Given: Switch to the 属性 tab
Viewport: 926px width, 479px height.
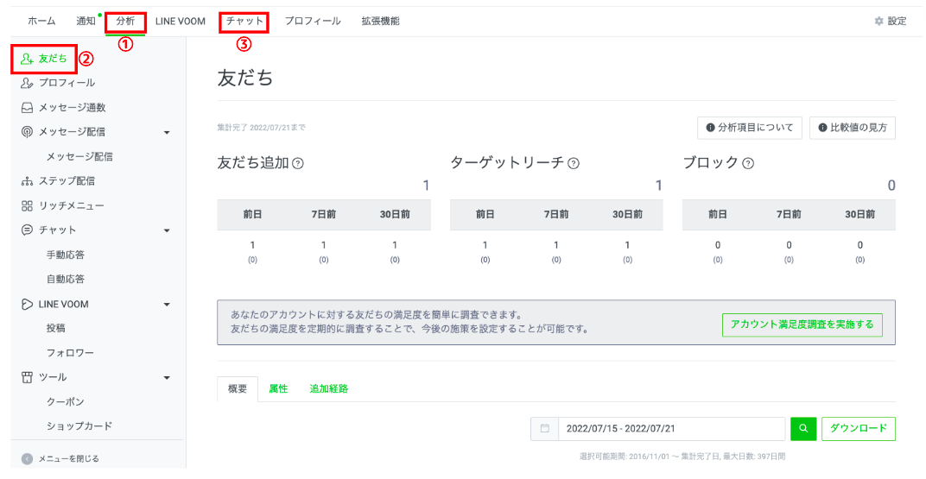Looking at the screenshot, I should [x=278, y=388].
